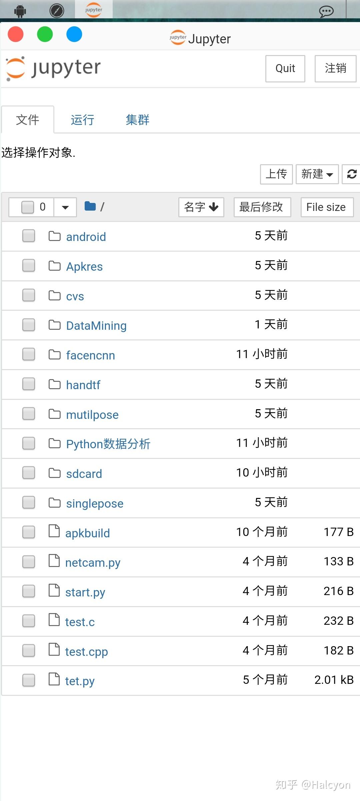Click the sort arrow next to 名字
Image resolution: width=360 pixels, height=801 pixels.
point(213,207)
